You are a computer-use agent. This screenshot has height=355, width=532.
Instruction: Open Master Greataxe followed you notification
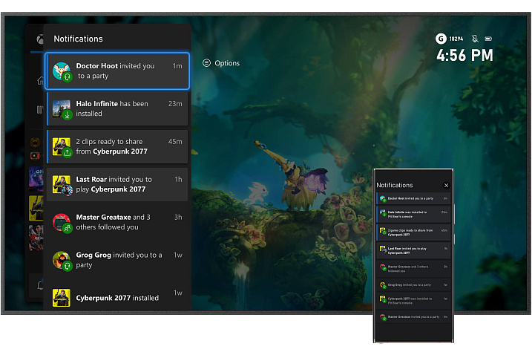coord(117,222)
